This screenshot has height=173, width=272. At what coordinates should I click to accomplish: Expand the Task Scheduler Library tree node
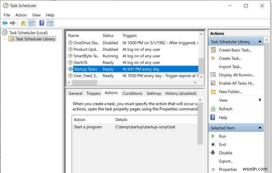tap(5, 39)
